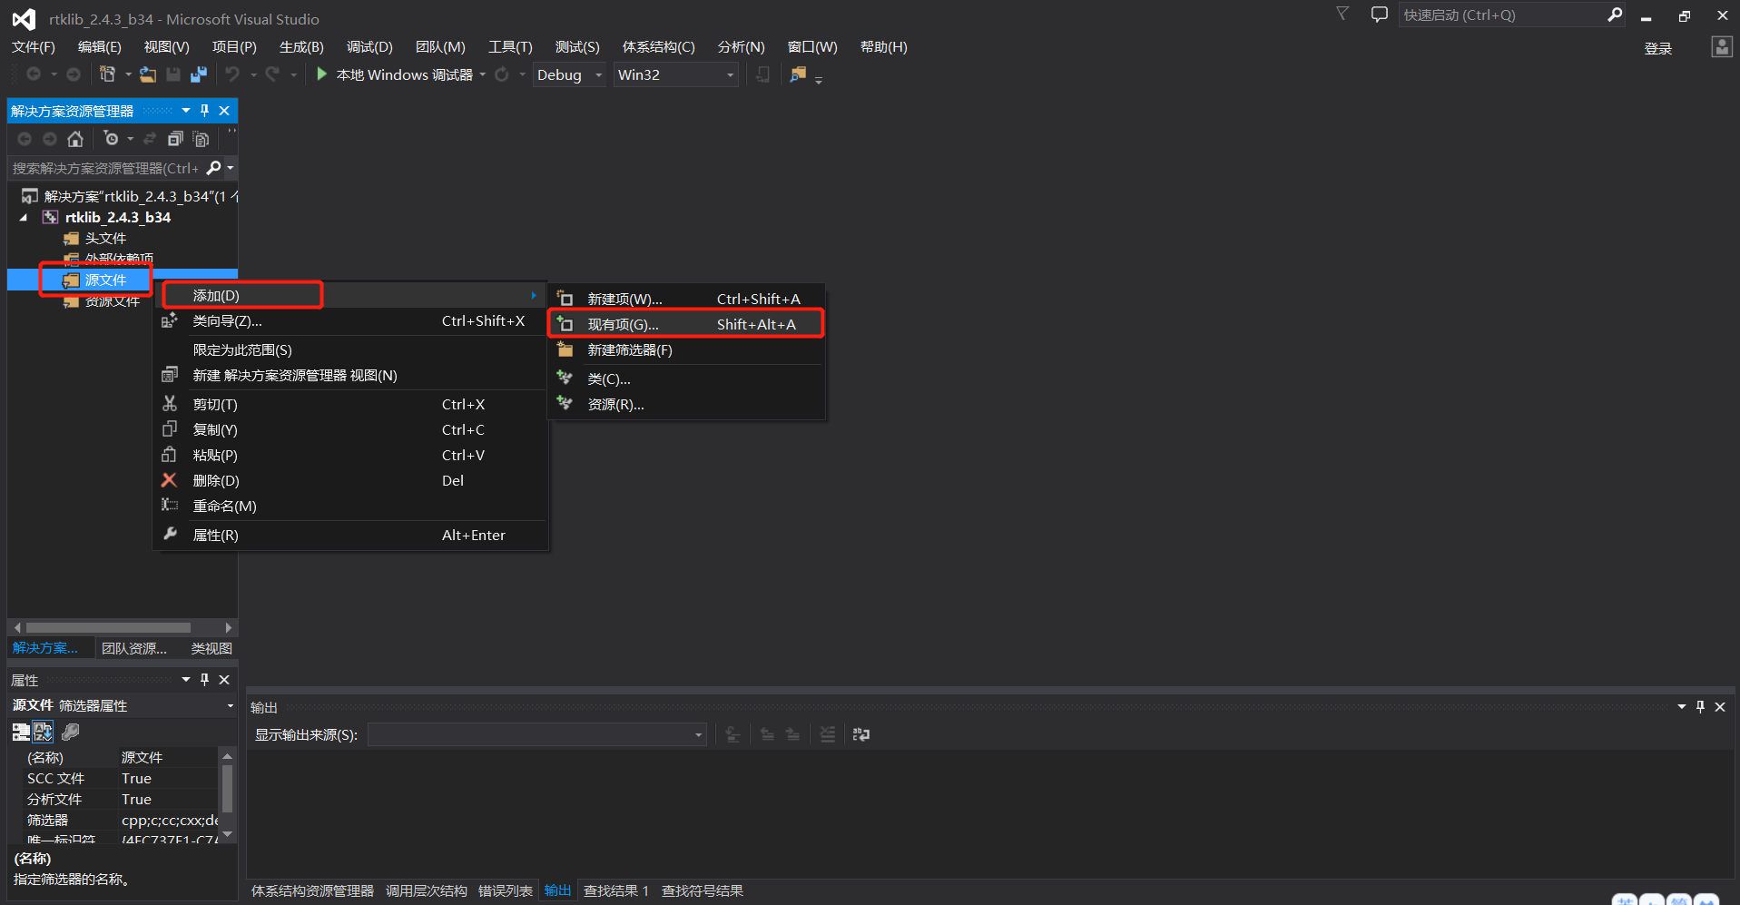Click the categorized view icon in Properties panel
This screenshot has width=1740, height=905.
tap(20, 732)
